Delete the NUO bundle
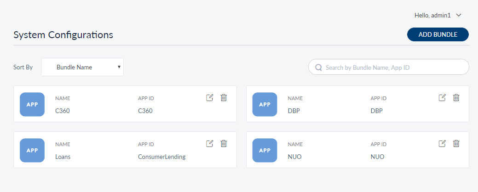The height and width of the screenshot is (192, 478). [456, 143]
